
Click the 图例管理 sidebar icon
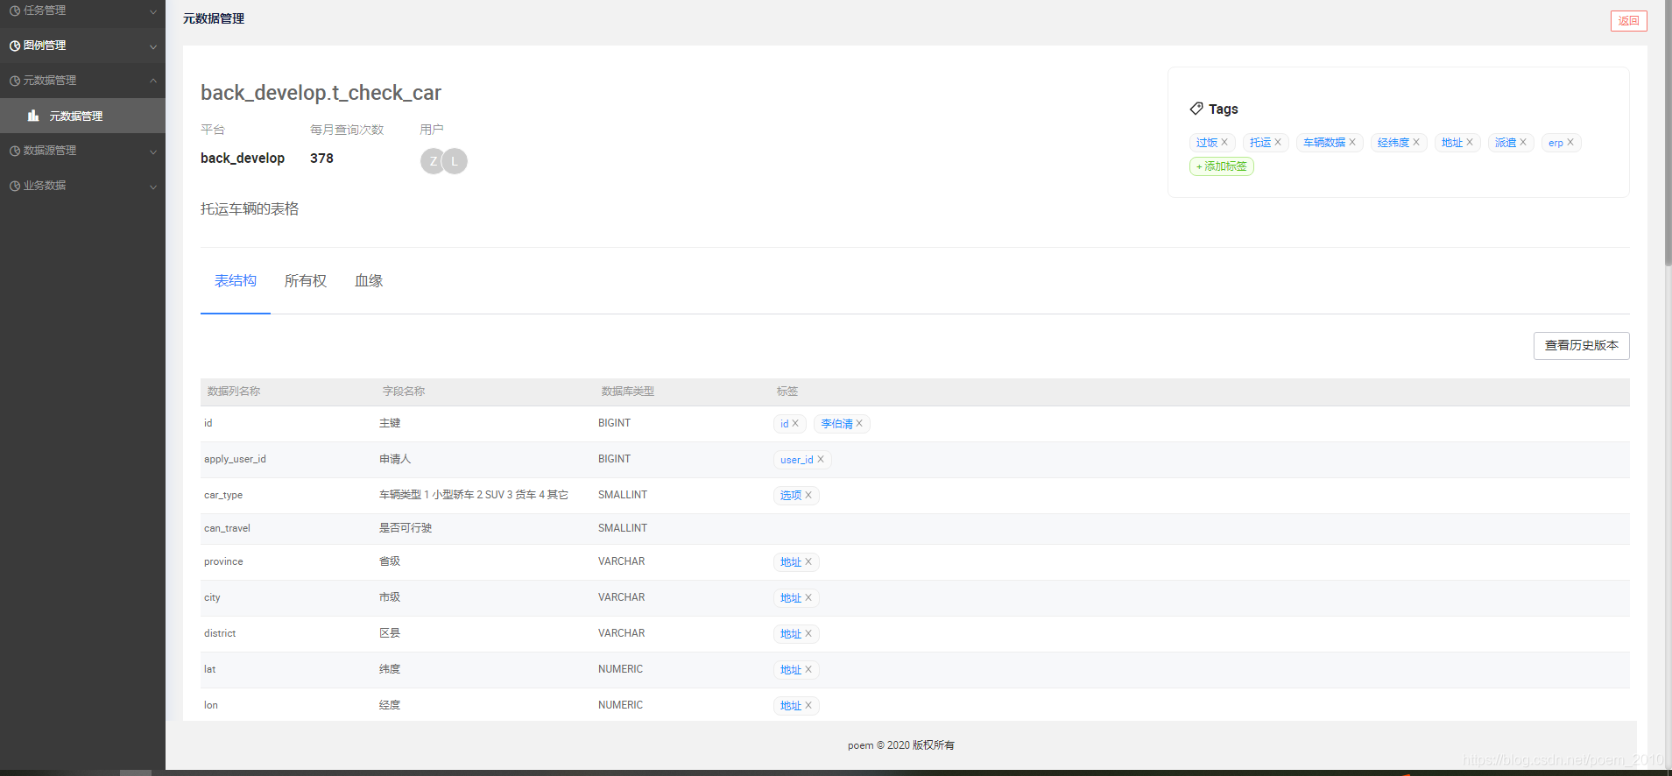(15, 46)
